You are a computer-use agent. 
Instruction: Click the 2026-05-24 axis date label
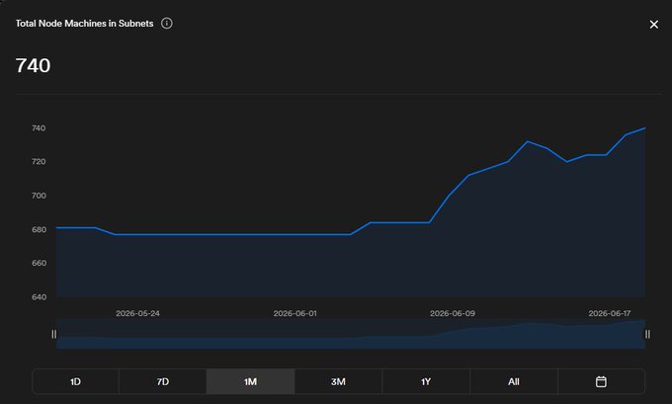click(137, 313)
